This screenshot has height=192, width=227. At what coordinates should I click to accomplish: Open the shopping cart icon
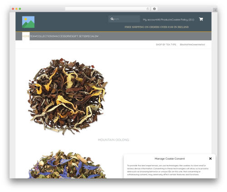pyautogui.click(x=201, y=19)
